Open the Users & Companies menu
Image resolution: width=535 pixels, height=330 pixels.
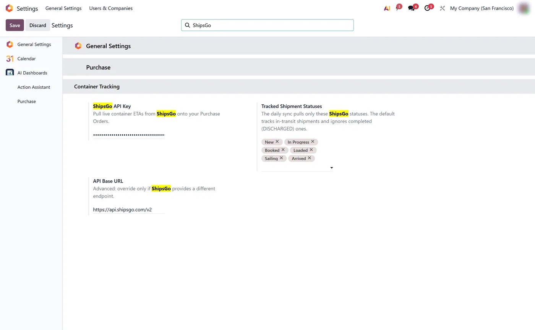[x=111, y=8]
